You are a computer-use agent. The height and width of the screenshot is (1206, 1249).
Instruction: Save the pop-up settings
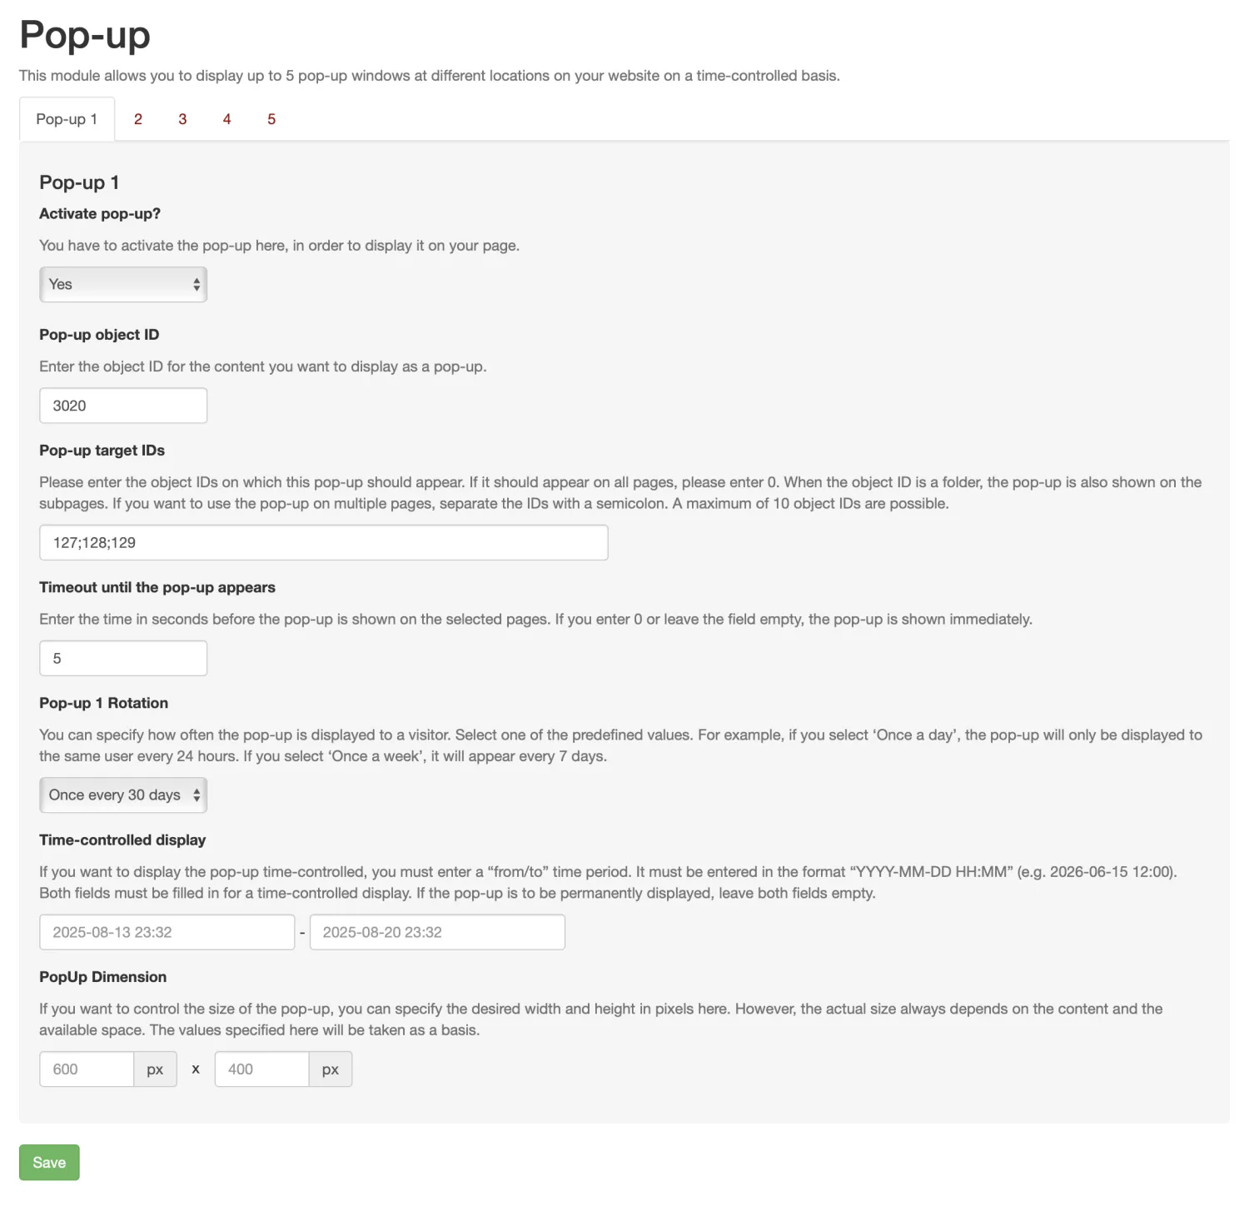click(x=49, y=1163)
